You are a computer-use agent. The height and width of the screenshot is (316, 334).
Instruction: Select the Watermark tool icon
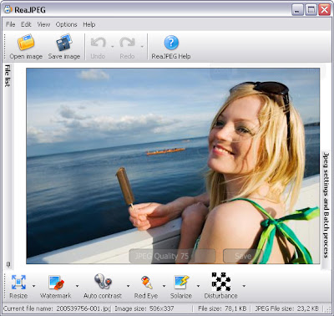point(56,282)
